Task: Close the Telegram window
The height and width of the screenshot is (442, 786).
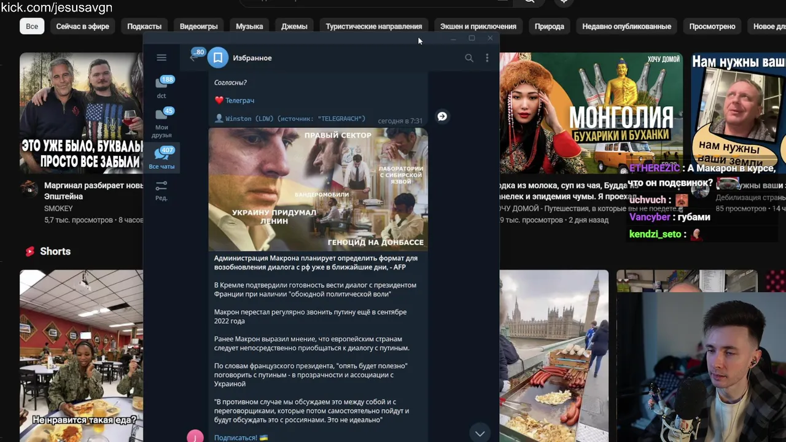Action: [490, 39]
